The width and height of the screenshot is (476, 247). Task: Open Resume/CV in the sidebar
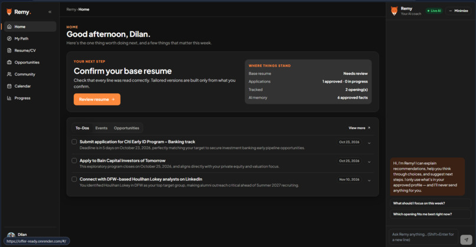[x=30, y=50]
